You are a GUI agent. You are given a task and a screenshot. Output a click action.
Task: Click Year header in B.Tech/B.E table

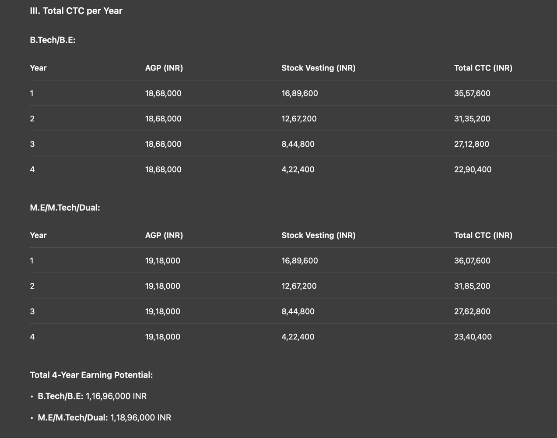click(38, 68)
